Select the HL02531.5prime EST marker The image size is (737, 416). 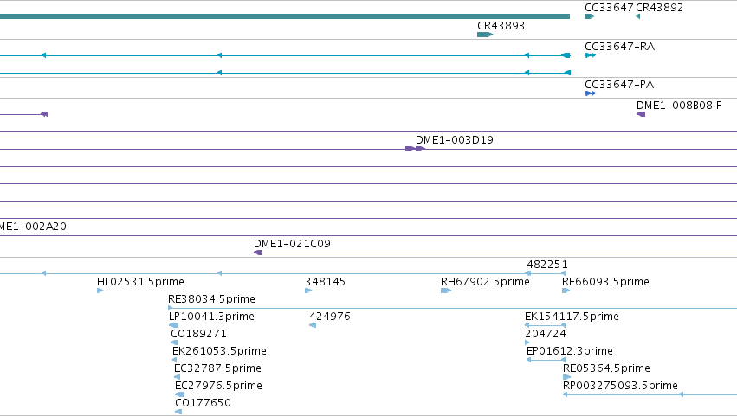tap(100, 291)
